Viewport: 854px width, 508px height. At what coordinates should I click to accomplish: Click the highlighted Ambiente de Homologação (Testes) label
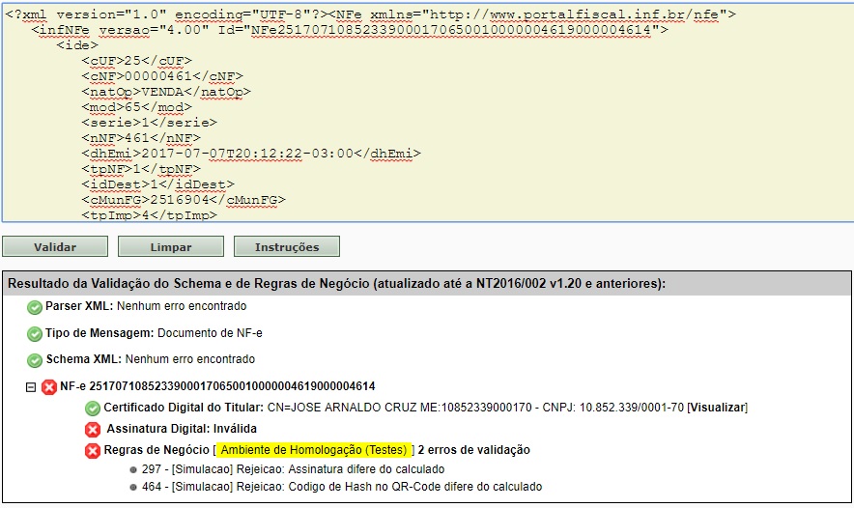(x=313, y=450)
